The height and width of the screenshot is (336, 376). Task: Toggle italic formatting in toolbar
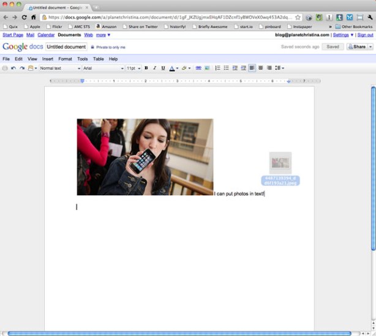[x=154, y=68]
